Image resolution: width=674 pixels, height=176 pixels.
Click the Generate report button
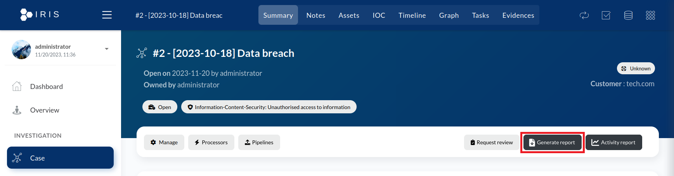[x=552, y=142]
